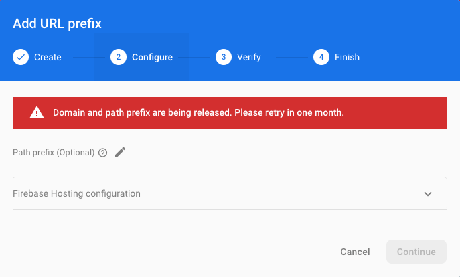This screenshot has width=460, height=277.
Task: Select the step 3 circle
Action: (224, 57)
